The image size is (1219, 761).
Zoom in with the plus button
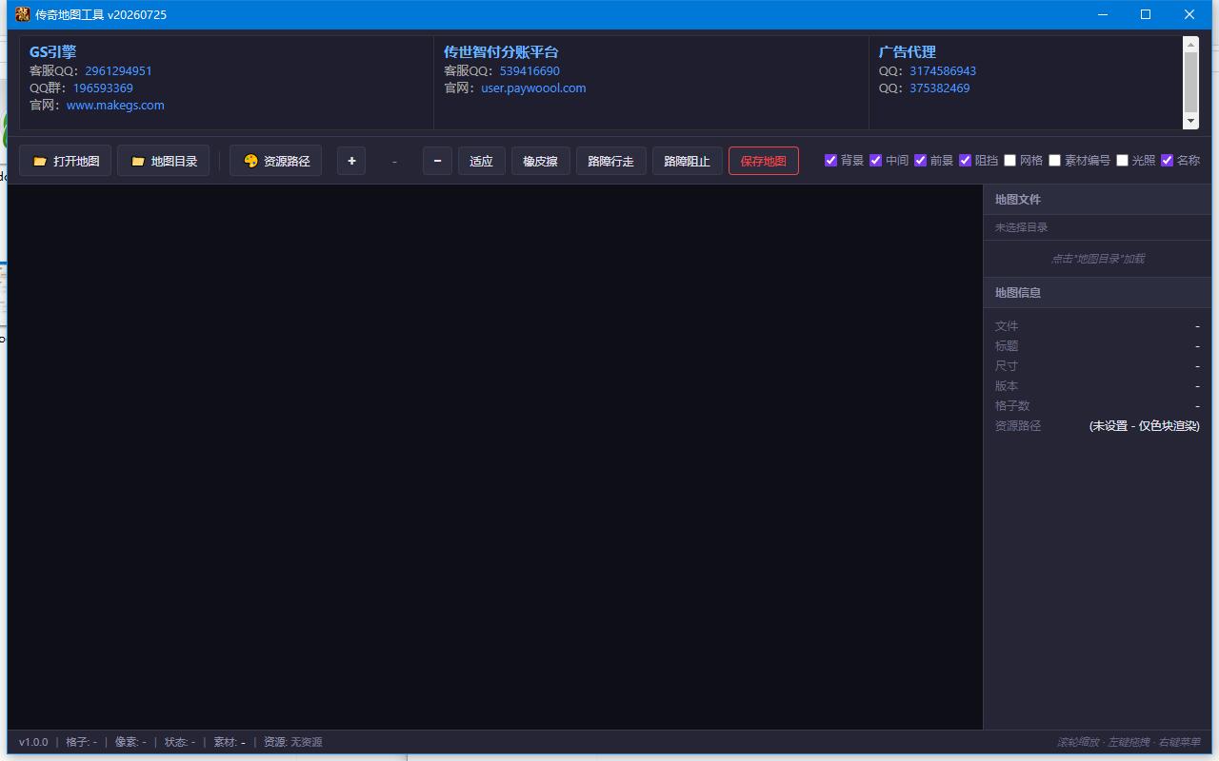pos(351,161)
